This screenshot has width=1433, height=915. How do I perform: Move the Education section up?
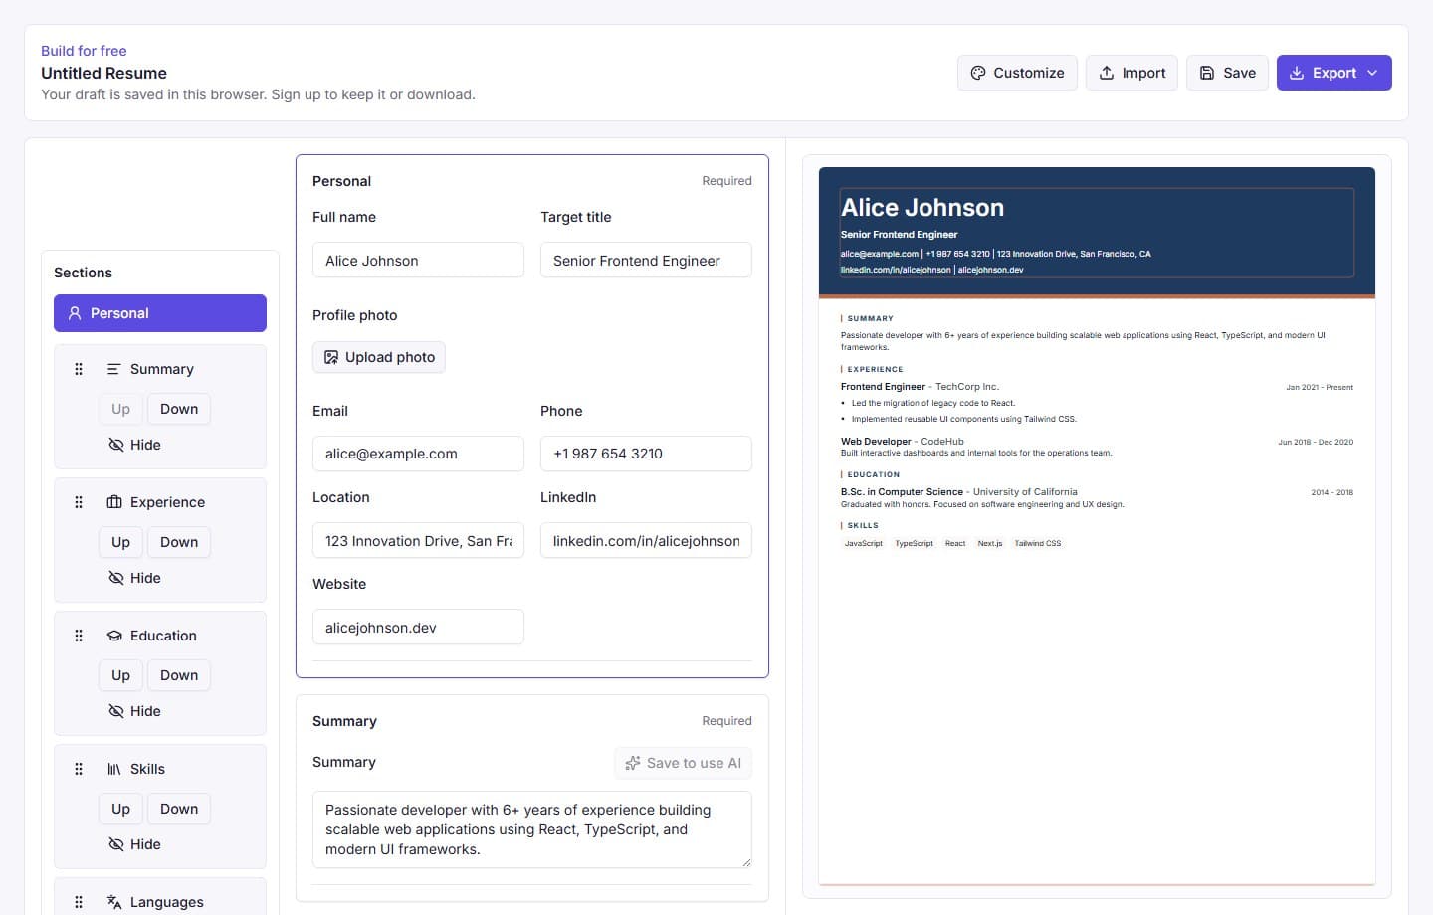click(x=120, y=675)
